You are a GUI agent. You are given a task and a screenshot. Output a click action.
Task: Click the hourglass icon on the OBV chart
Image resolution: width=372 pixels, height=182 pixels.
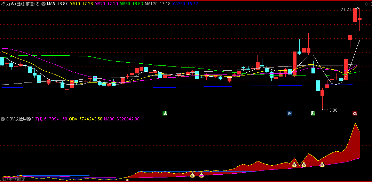(127, 180)
